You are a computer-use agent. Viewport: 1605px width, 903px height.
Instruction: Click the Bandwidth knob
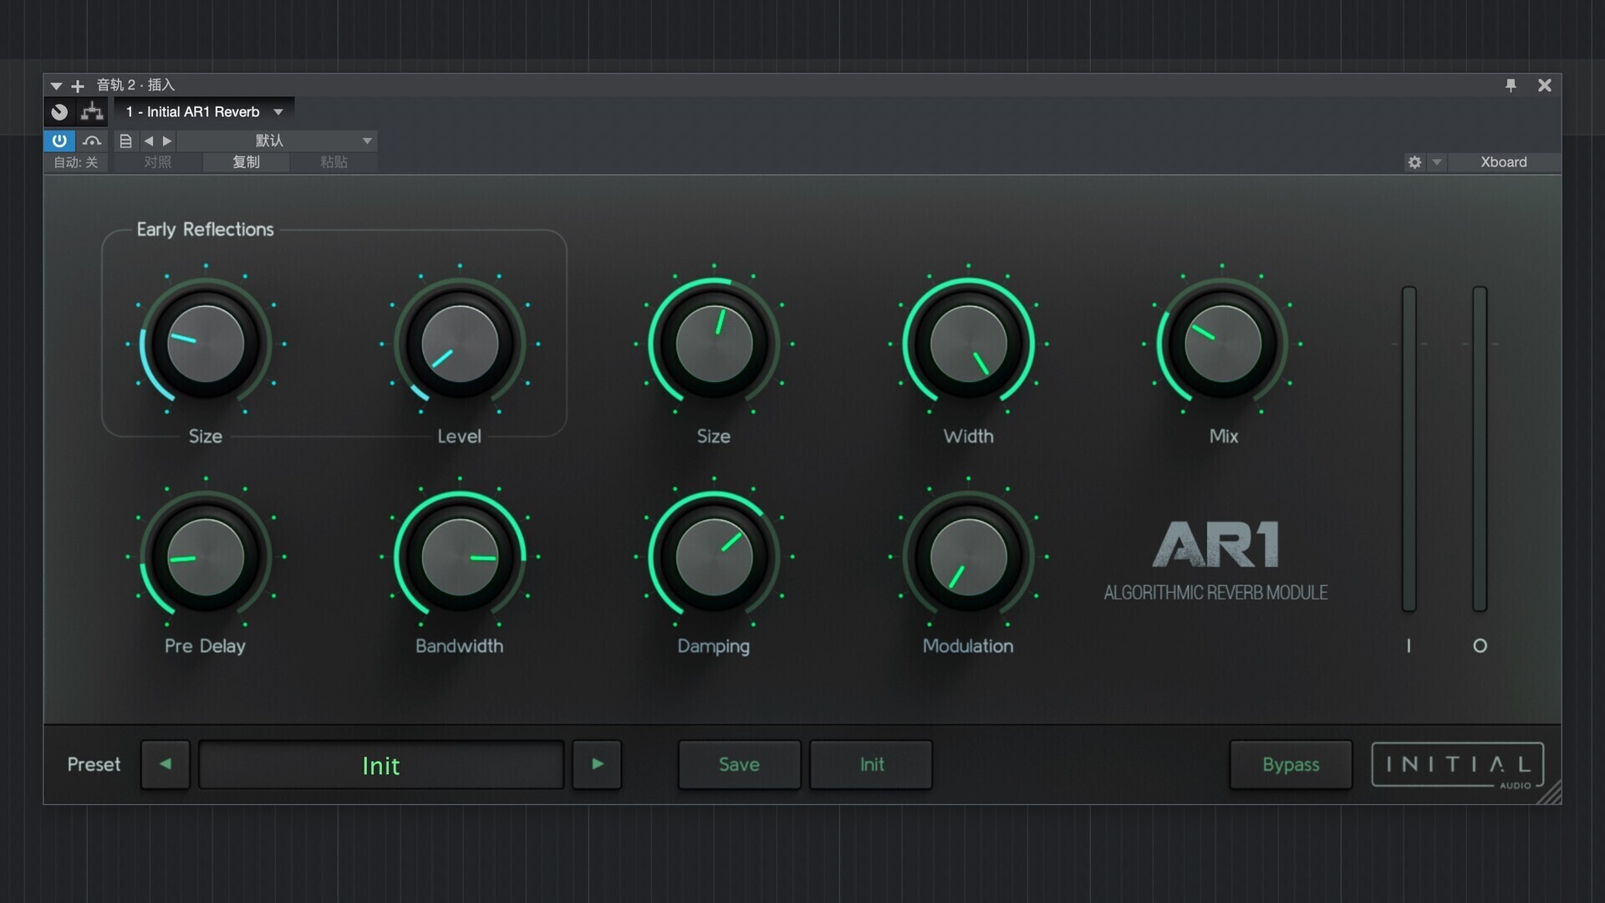coord(460,557)
